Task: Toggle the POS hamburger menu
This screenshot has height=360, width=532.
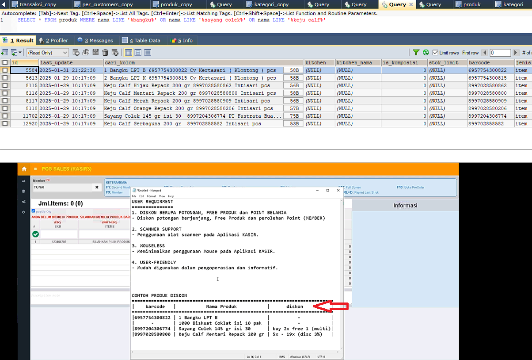Action: pyautogui.click(x=35, y=169)
